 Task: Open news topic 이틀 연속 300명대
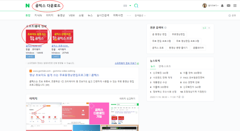pyautogui.click(x=192, y=73)
